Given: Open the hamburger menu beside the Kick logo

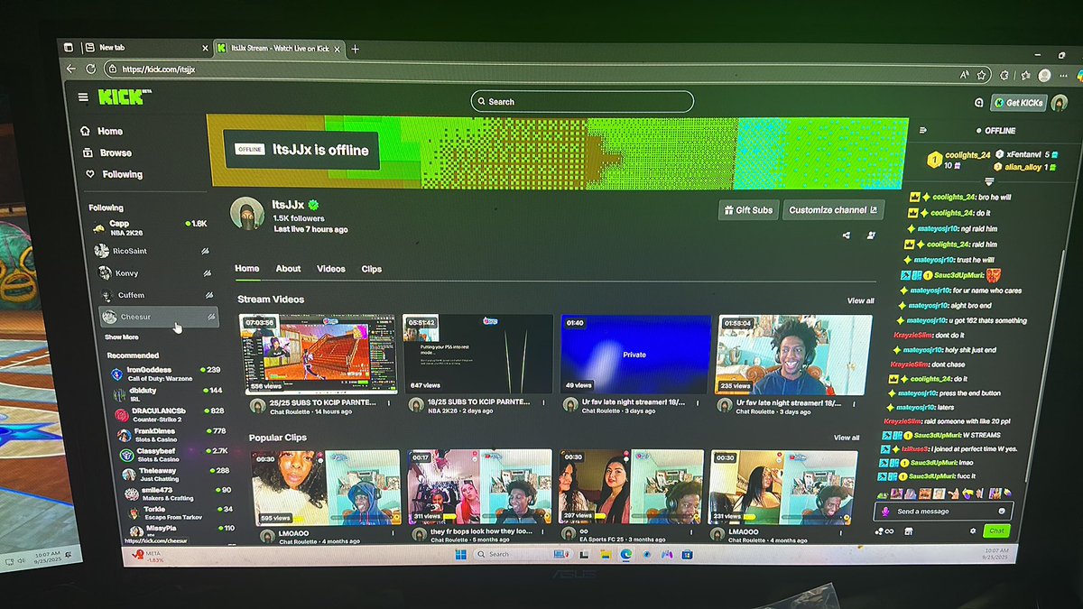Looking at the screenshot, I should tap(83, 97).
